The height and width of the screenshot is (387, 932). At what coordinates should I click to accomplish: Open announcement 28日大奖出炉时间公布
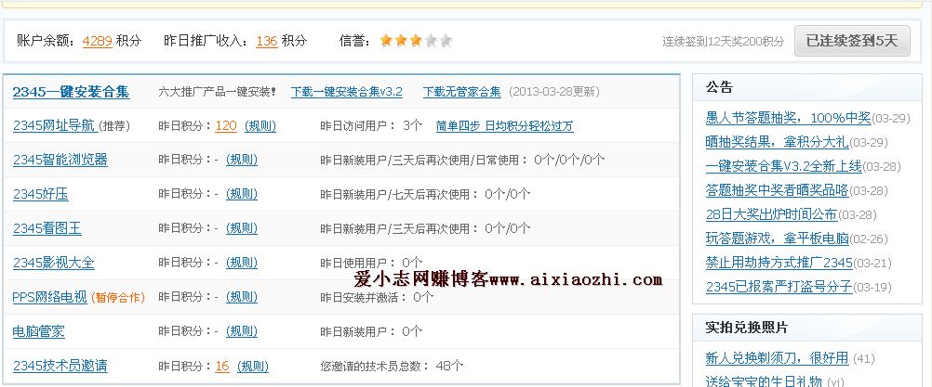pyautogui.click(x=771, y=214)
